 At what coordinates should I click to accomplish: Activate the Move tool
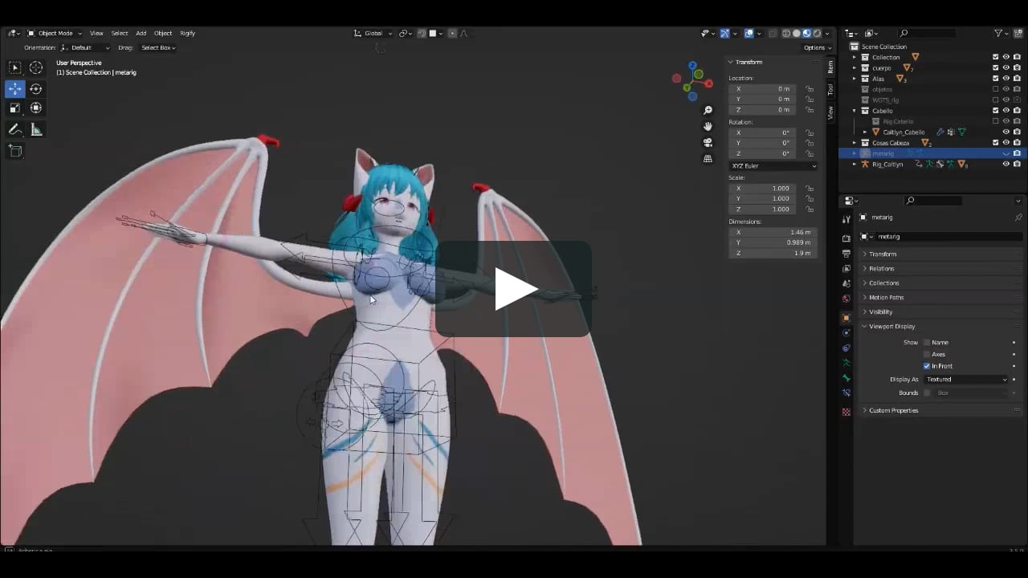tap(14, 88)
